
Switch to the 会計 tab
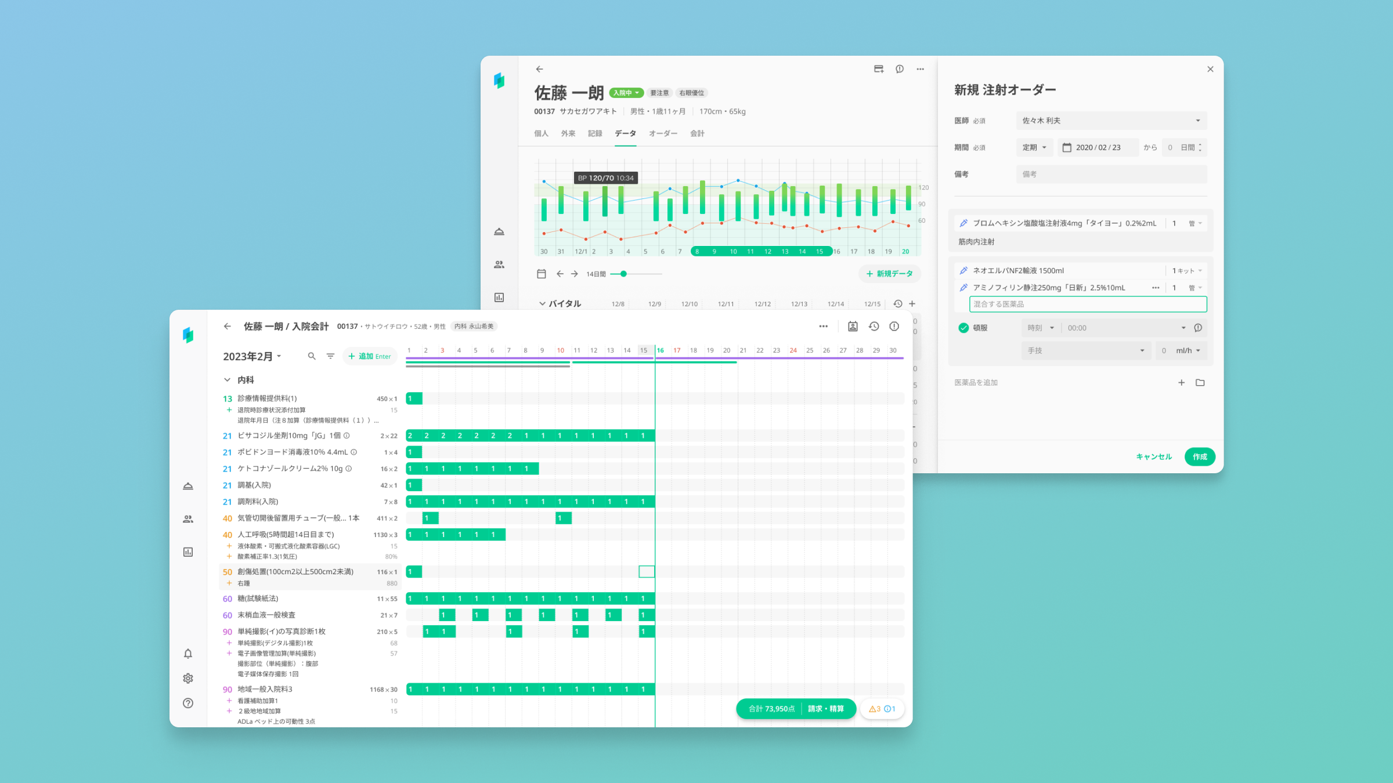[696, 133]
